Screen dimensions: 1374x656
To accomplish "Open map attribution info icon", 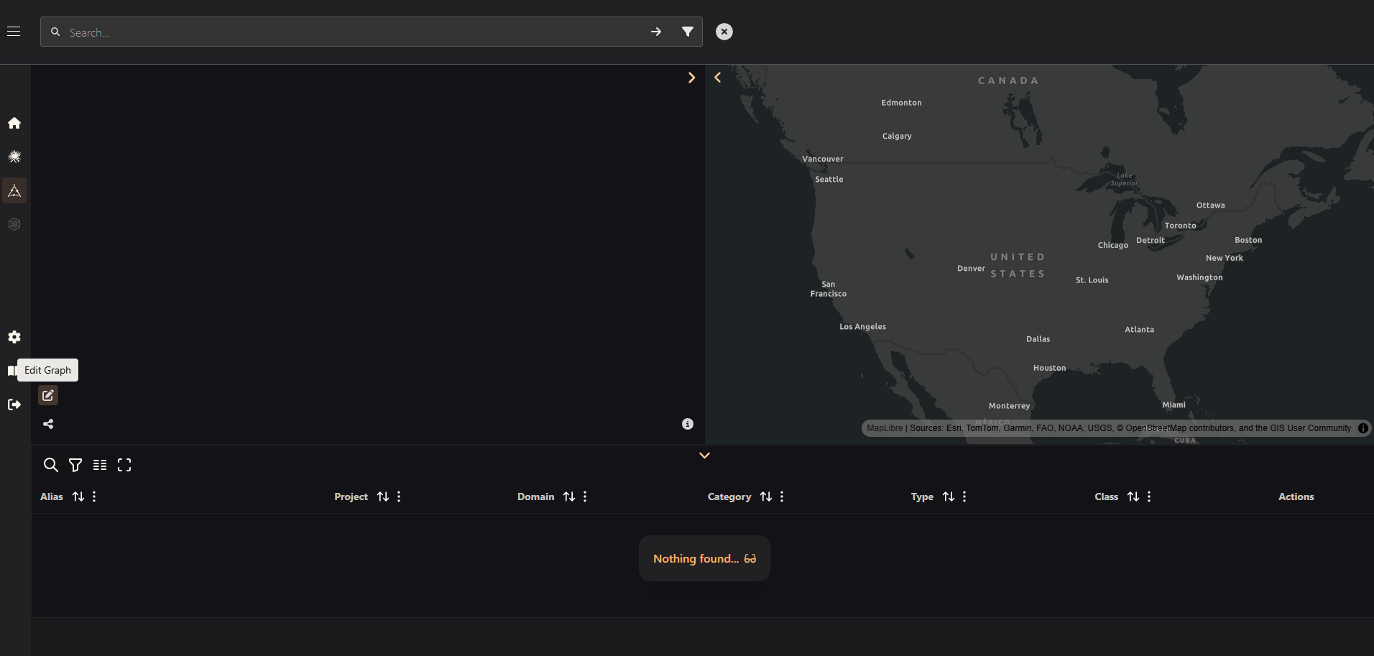I will point(1363,428).
